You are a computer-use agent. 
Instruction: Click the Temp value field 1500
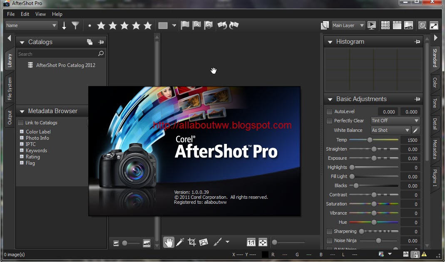(x=411, y=140)
